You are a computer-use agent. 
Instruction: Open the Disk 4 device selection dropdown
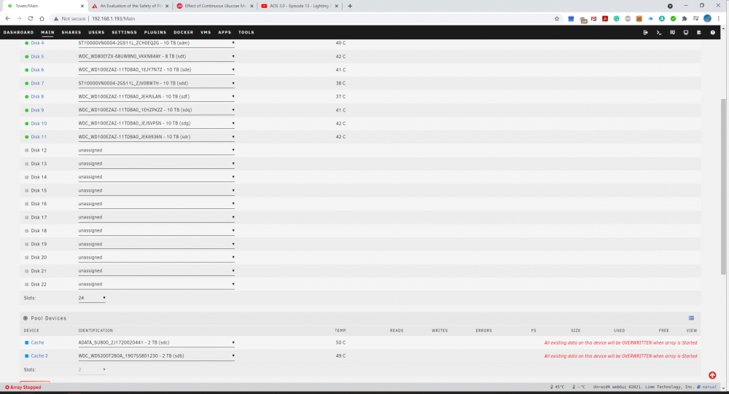[x=156, y=43]
